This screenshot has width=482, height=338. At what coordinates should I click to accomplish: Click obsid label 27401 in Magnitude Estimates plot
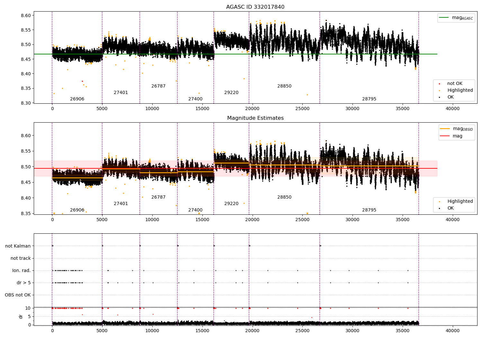pyautogui.click(x=121, y=204)
